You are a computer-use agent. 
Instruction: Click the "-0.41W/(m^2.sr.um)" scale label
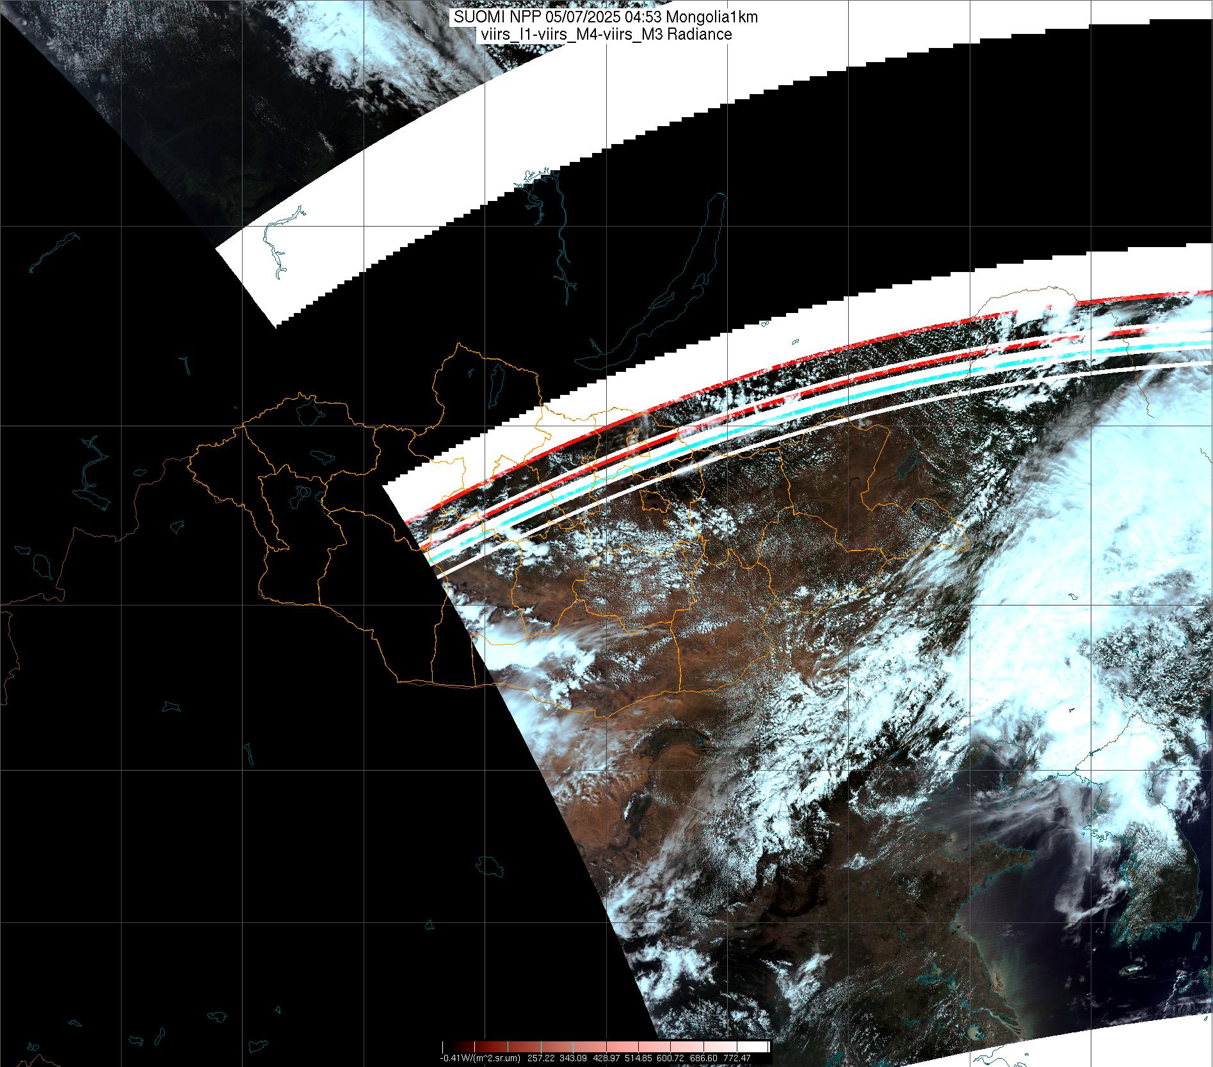[479, 1058]
